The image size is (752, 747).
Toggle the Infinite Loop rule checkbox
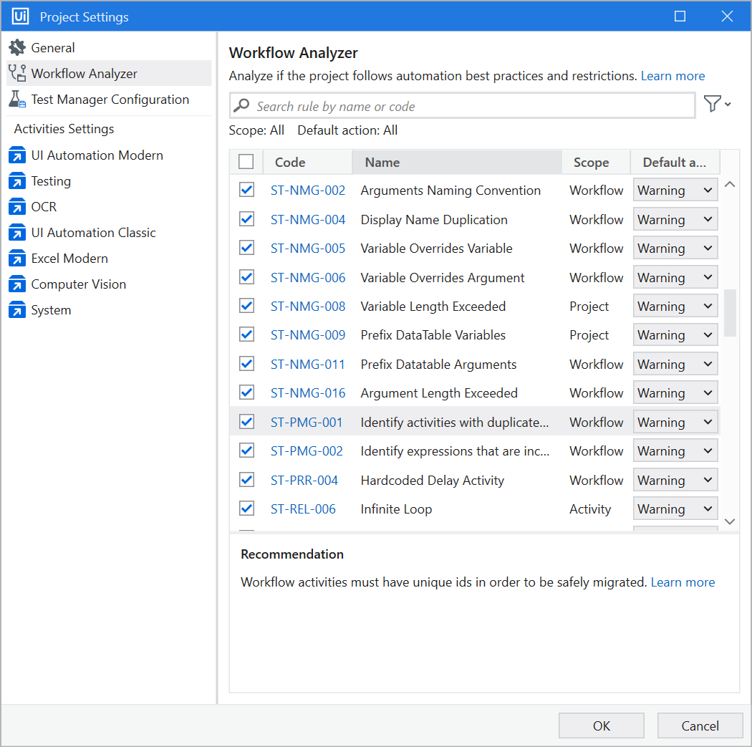click(x=246, y=509)
